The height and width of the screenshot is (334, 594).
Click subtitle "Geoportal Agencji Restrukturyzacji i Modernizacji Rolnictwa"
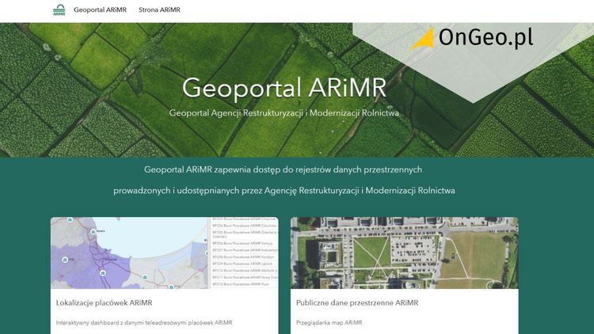coord(284,113)
